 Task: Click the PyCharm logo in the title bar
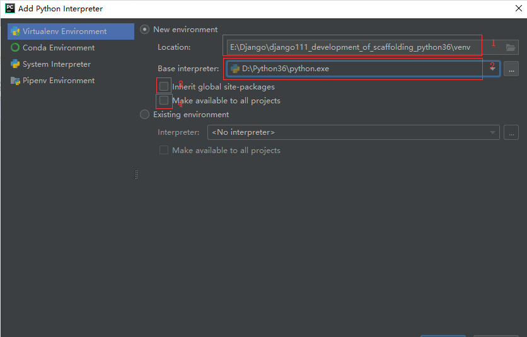click(10, 8)
